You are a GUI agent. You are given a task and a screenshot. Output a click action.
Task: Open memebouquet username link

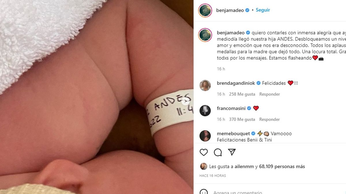[233, 134]
